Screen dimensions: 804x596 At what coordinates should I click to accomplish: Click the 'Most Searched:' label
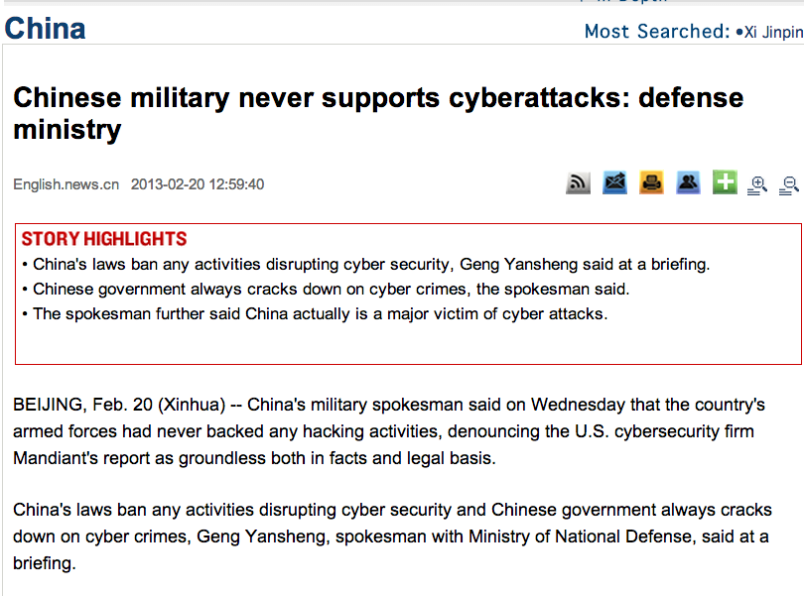pos(657,32)
